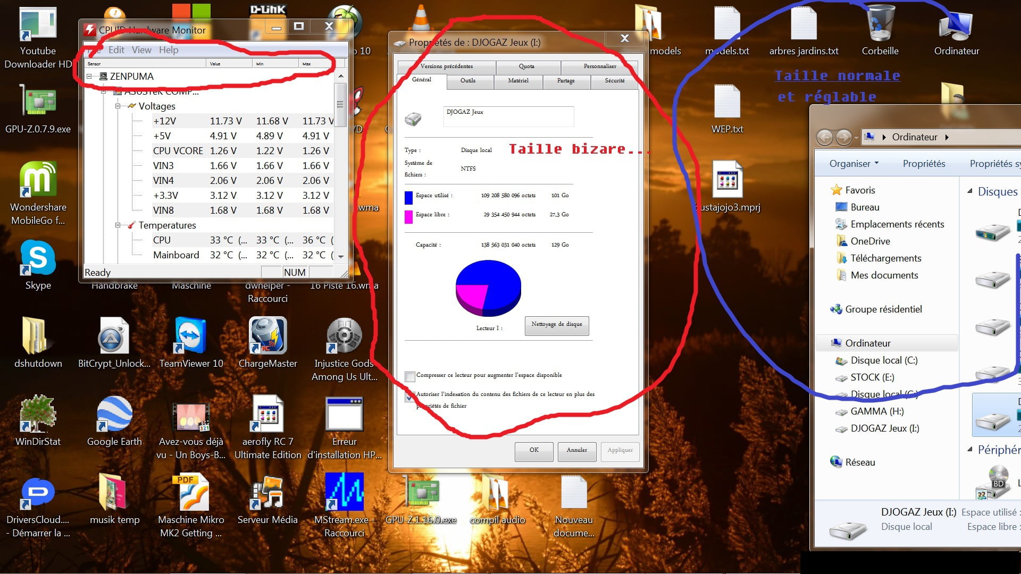This screenshot has height=574, width=1021.
Task: Open the Erreur d'installation HP icon
Action: click(x=344, y=428)
